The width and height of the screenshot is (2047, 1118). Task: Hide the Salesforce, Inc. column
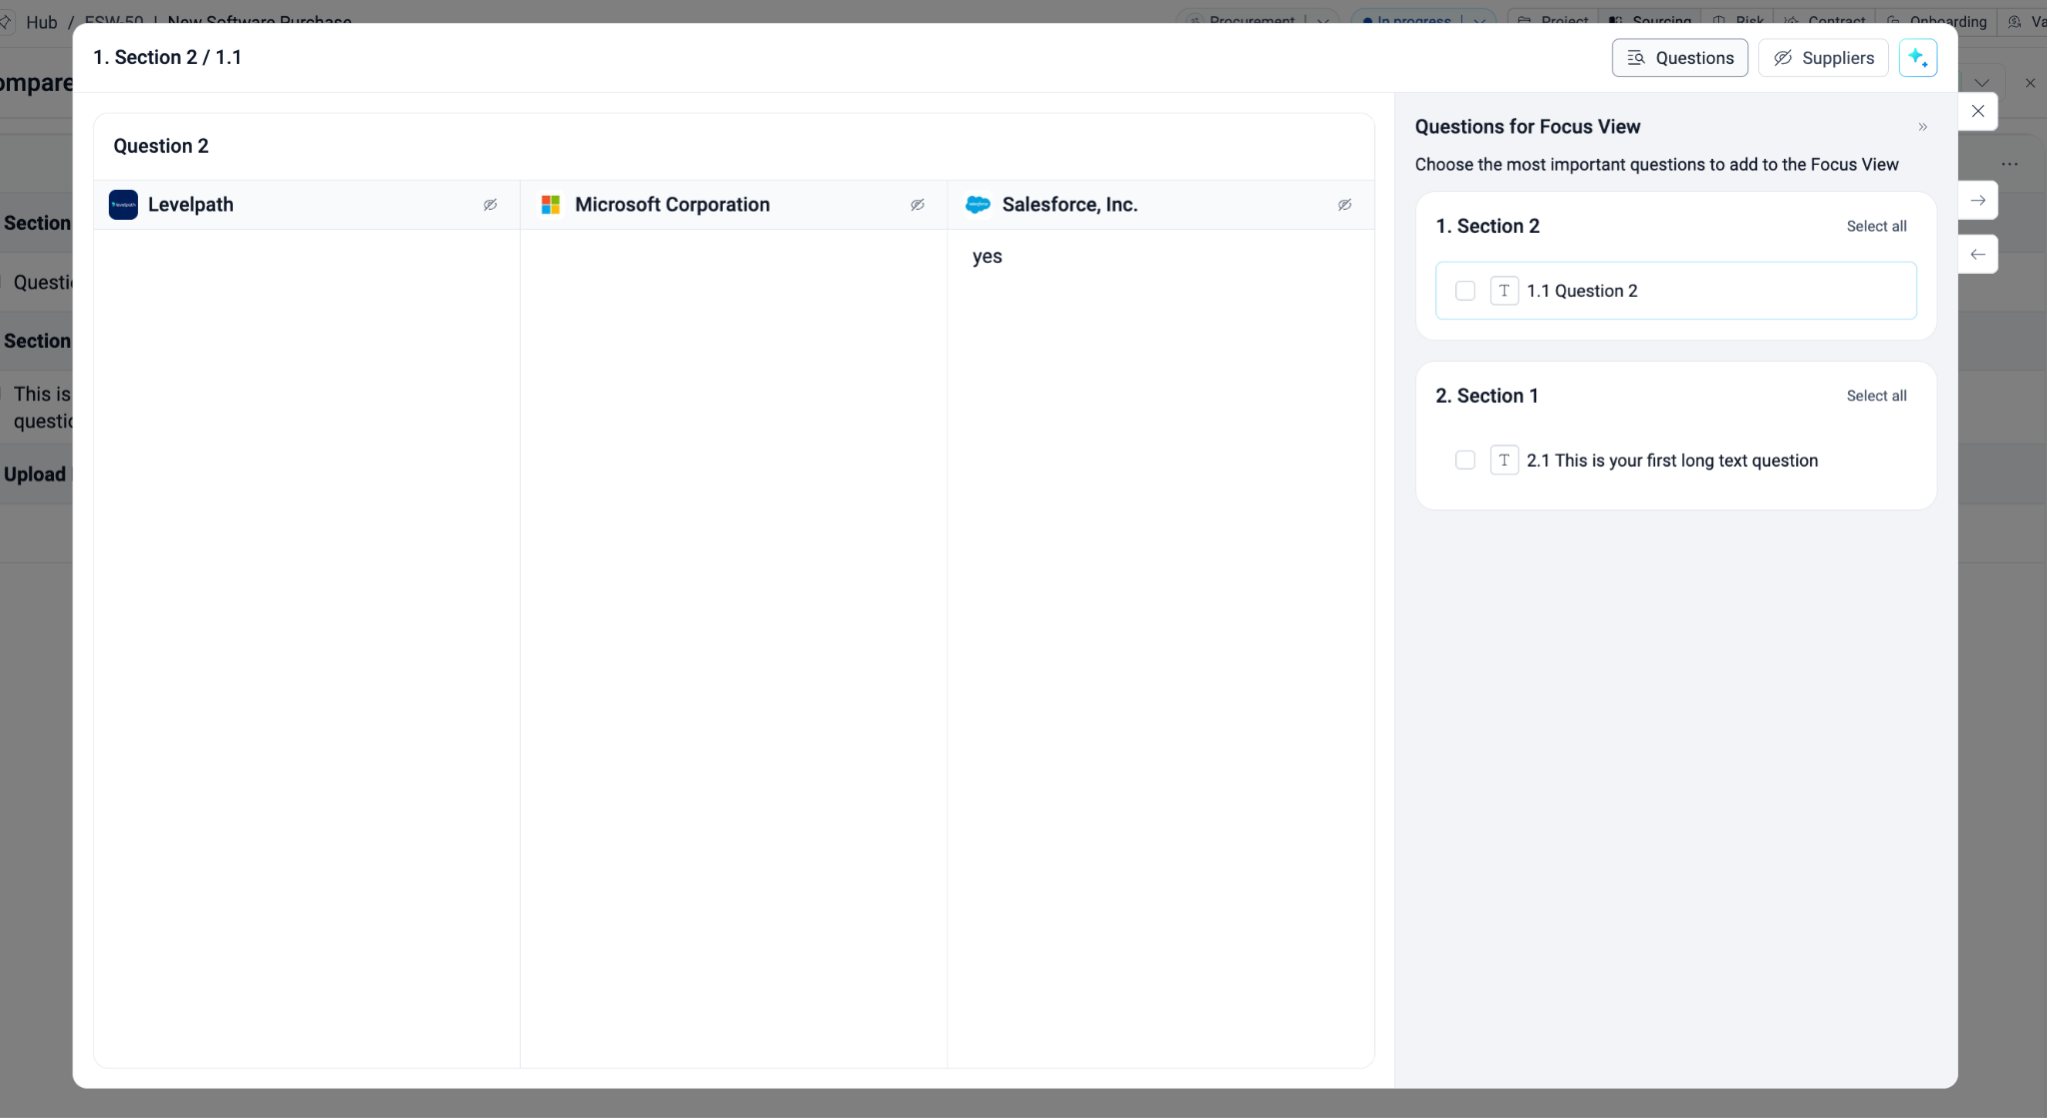pyautogui.click(x=1344, y=205)
